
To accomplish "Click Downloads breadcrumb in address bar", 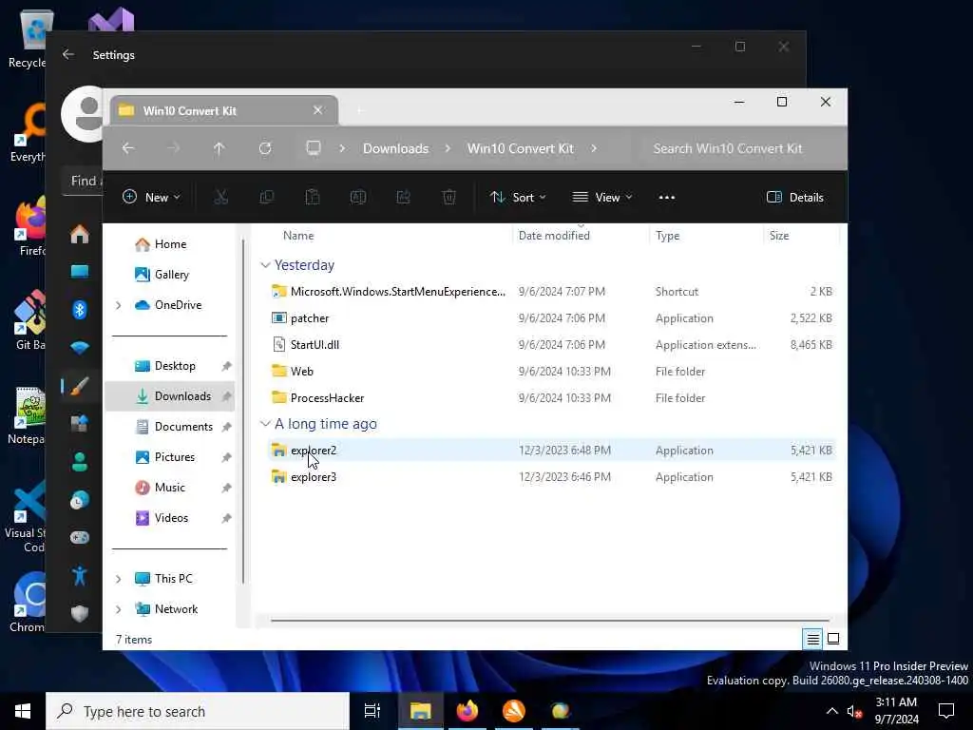I will tap(396, 148).
